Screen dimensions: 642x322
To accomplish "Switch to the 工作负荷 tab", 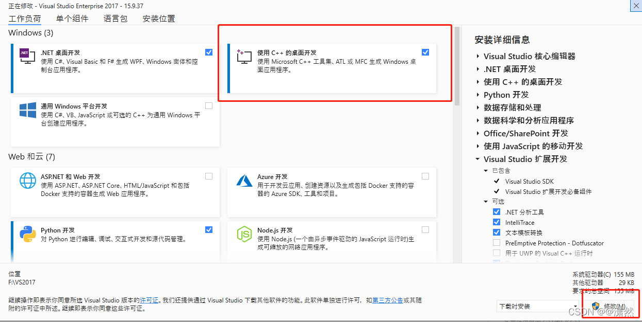I will coord(25,19).
